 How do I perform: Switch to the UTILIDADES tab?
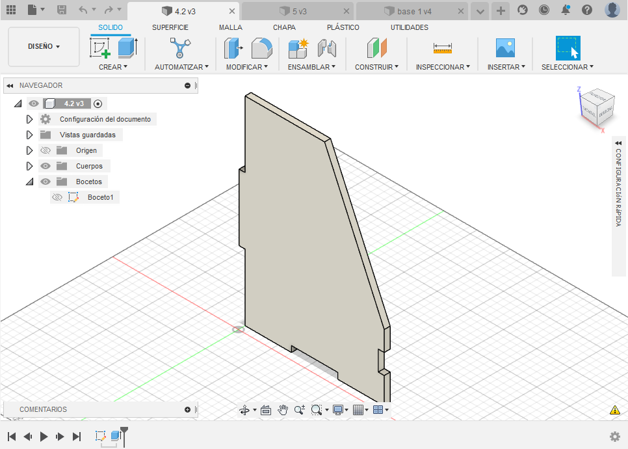point(410,27)
